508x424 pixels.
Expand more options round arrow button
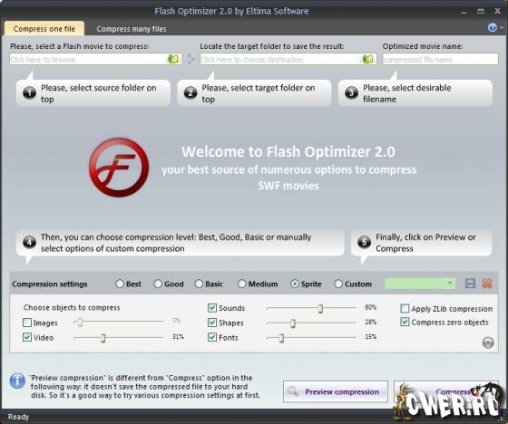point(488,342)
